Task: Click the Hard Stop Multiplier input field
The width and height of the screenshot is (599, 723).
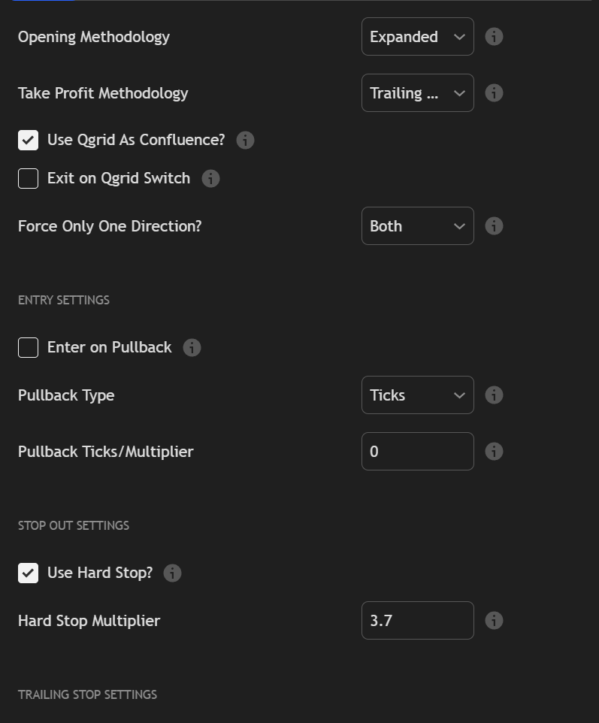Action: pyautogui.click(x=417, y=621)
